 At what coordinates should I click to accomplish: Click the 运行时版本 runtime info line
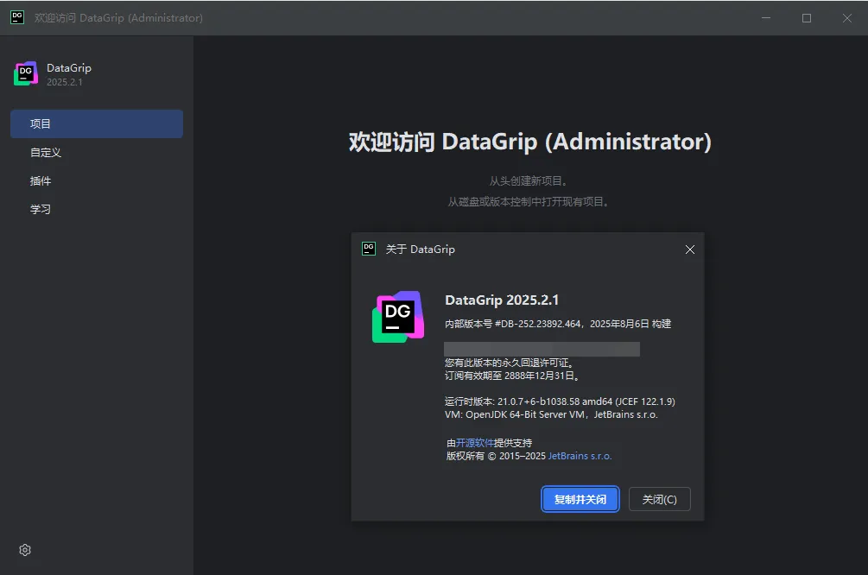coord(560,401)
